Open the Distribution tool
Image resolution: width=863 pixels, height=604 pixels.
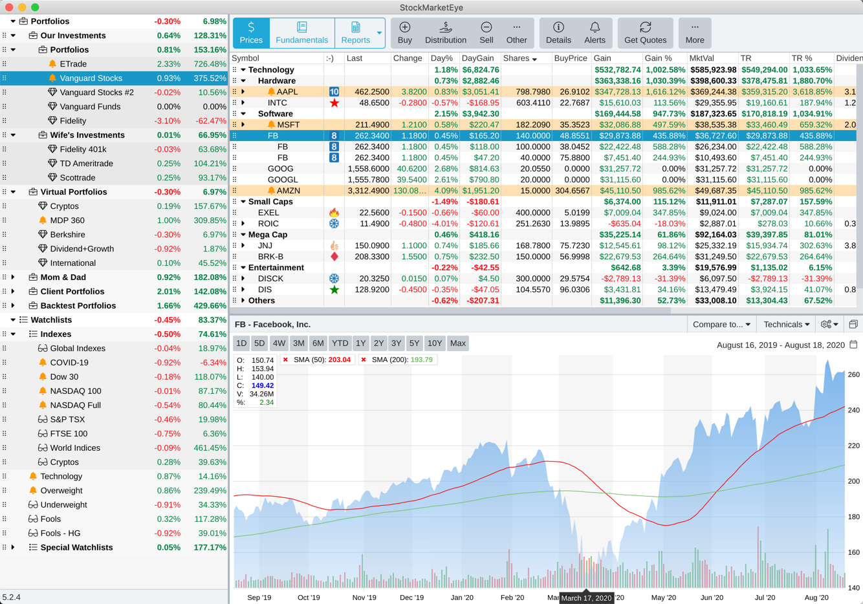pyautogui.click(x=445, y=32)
